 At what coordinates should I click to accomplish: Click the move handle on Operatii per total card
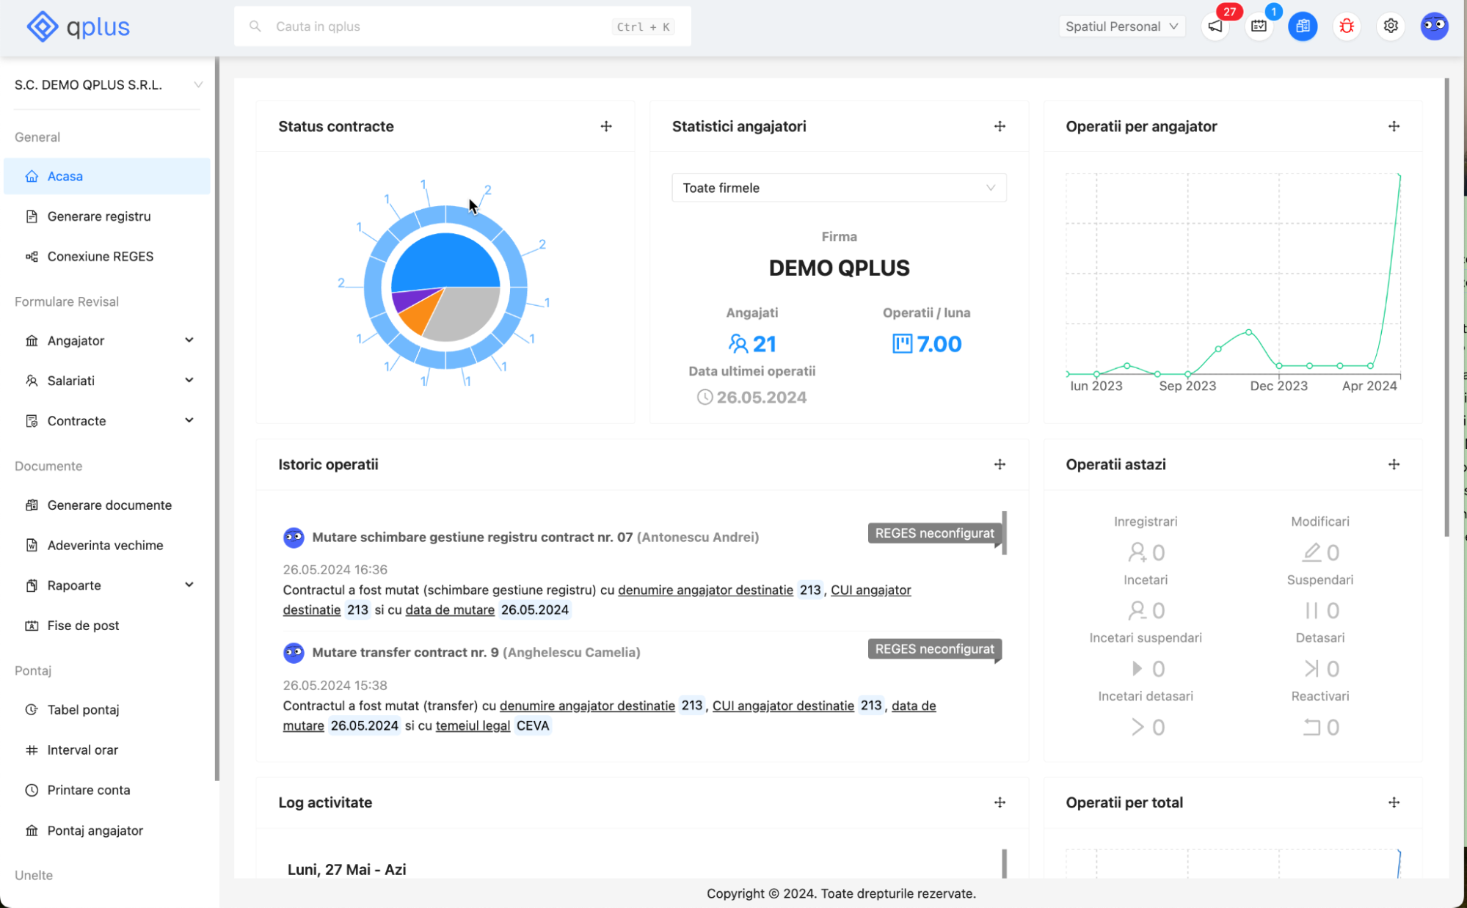pyautogui.click(x=1394, y=802)
